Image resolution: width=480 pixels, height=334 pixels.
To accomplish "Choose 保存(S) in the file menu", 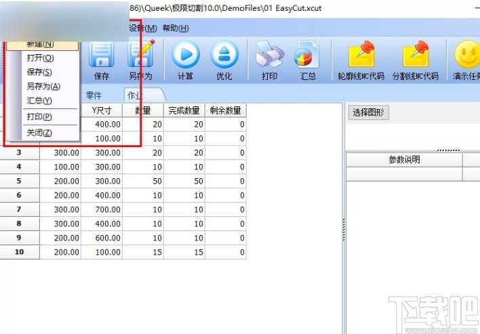I will (x=39, y=72).
